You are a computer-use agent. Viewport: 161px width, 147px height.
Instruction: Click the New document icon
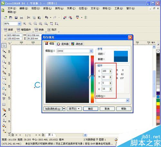(x=5, y=17)
